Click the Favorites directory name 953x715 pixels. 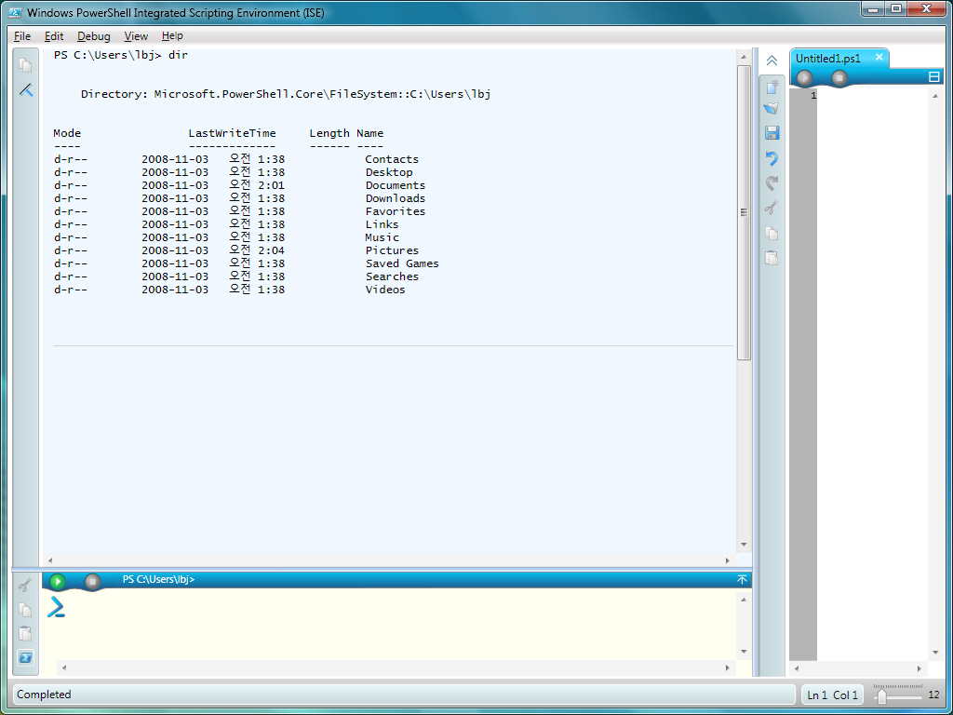point(396,211)
